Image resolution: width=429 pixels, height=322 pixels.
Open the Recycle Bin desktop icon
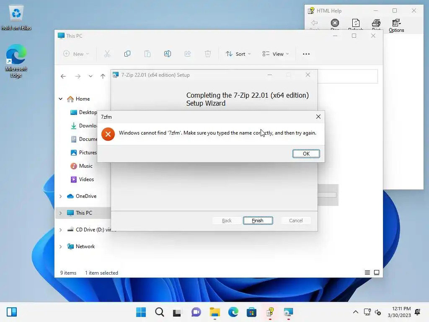point(16,18)
